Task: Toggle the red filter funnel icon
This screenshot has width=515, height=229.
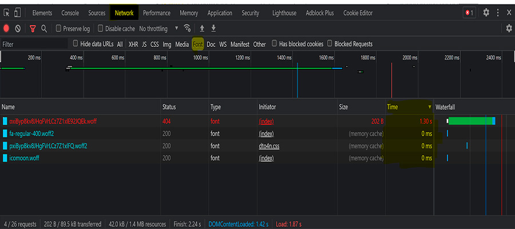Action: point(33,28)
